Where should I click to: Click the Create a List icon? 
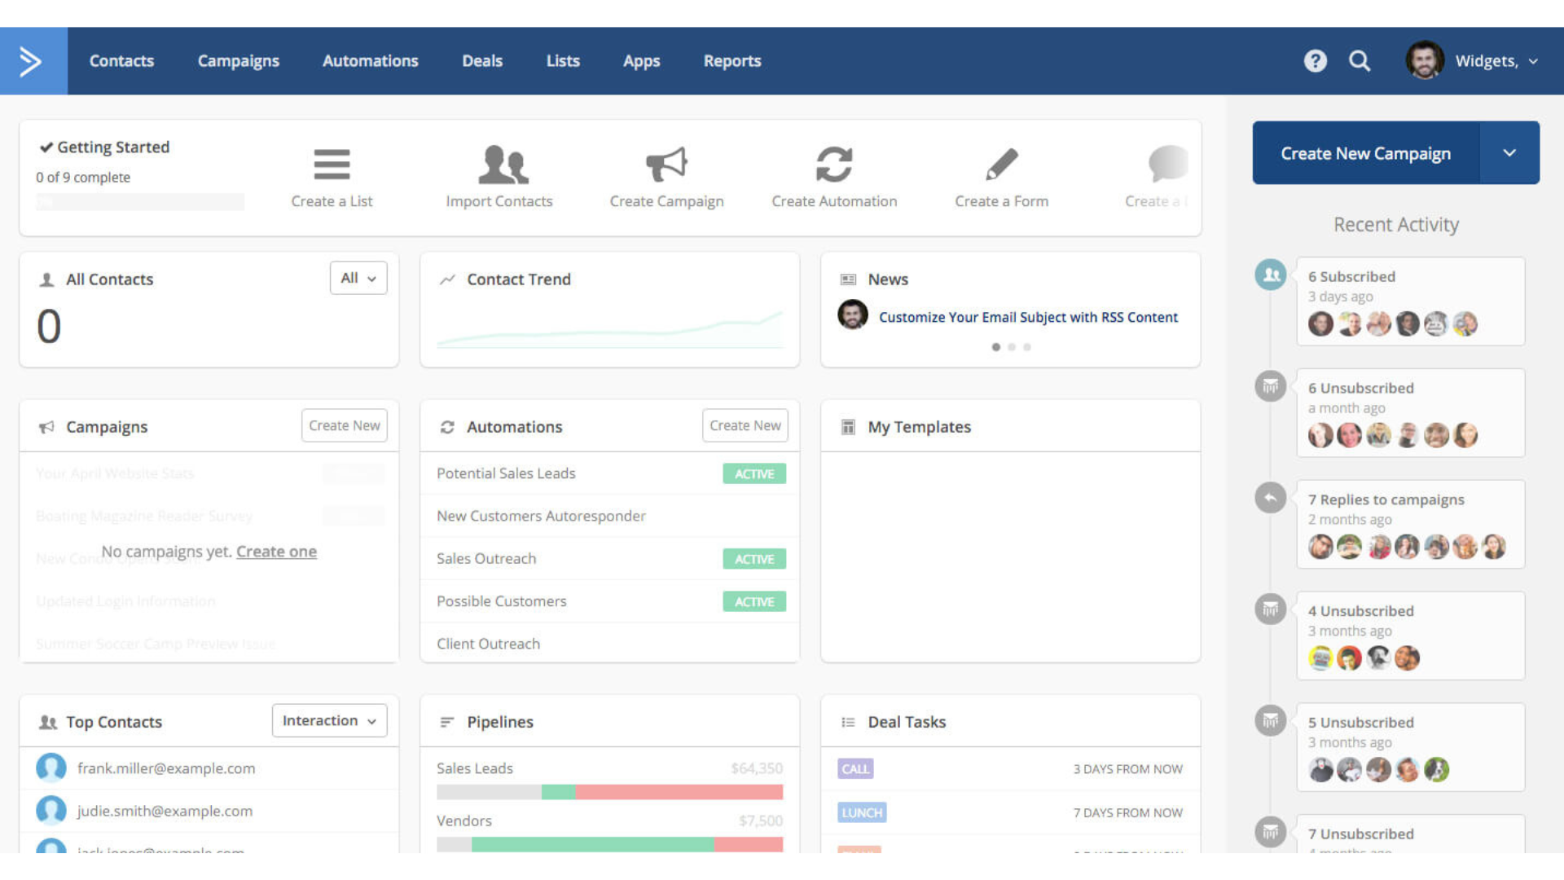pos(332,165)
